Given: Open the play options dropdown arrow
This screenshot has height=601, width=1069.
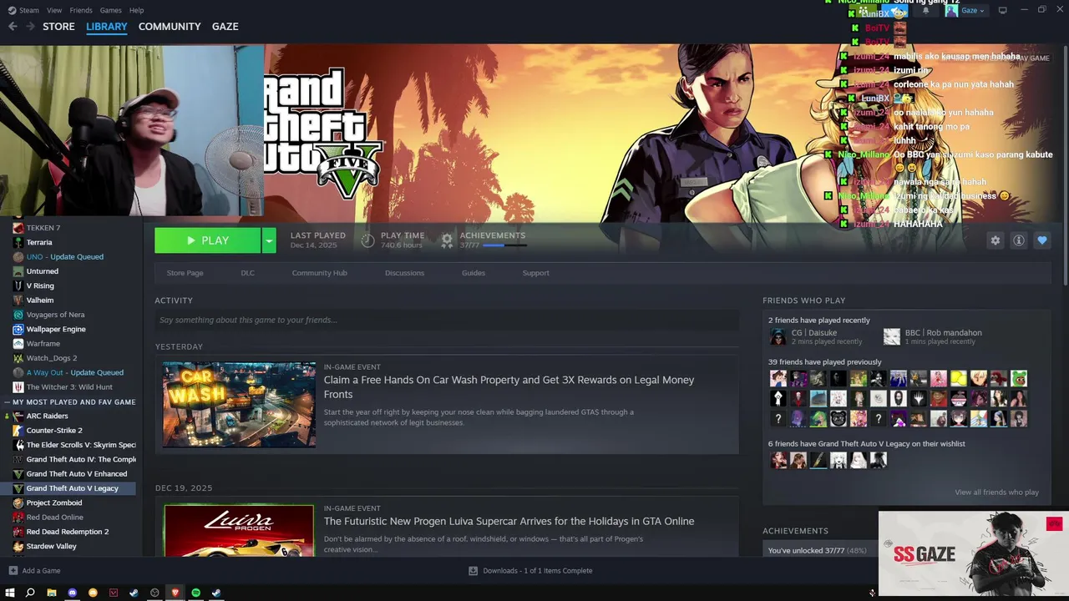Looking at the screenshot, I should coord(269,240).
